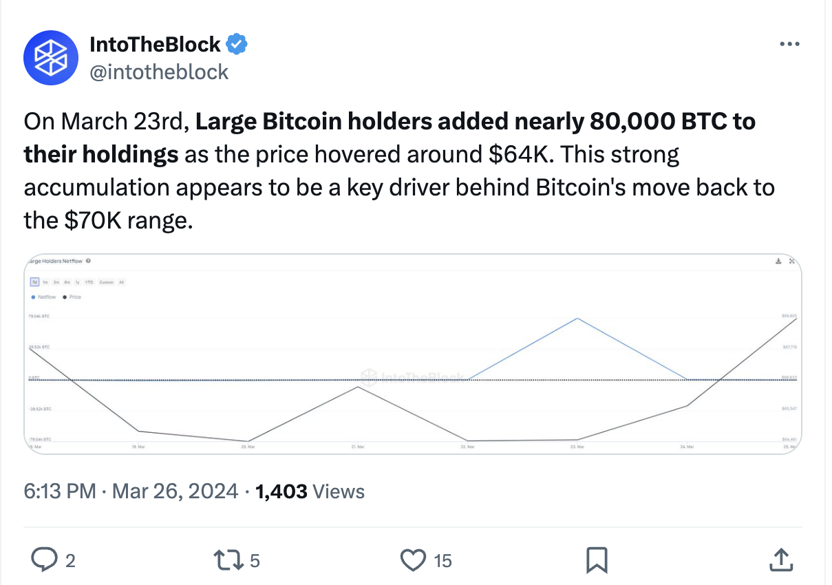Click the blue verified badge
The width and height of the screenshot is (832, 585).
coord(237,44)
